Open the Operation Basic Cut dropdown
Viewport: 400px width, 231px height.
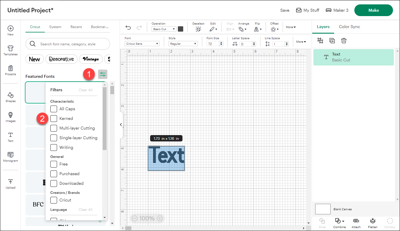tap(164, 29)
